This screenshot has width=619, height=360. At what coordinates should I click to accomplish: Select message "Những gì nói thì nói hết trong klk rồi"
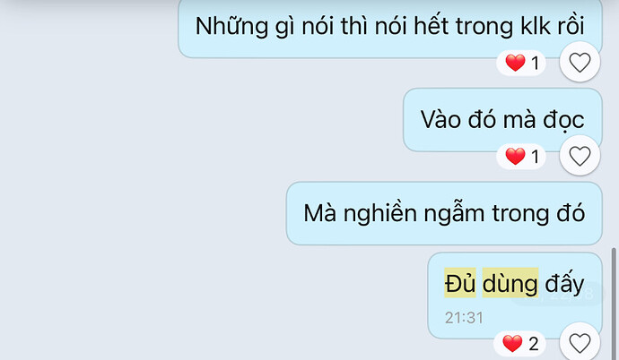click(390, 29)
